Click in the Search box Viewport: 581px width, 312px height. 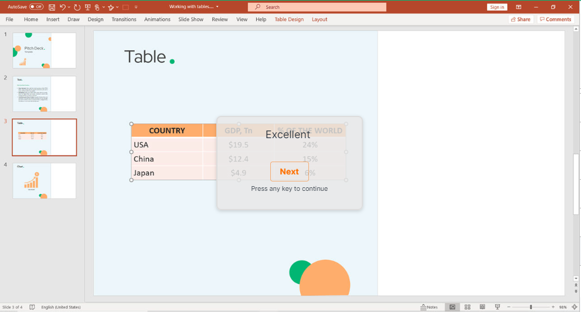(317, 7)
